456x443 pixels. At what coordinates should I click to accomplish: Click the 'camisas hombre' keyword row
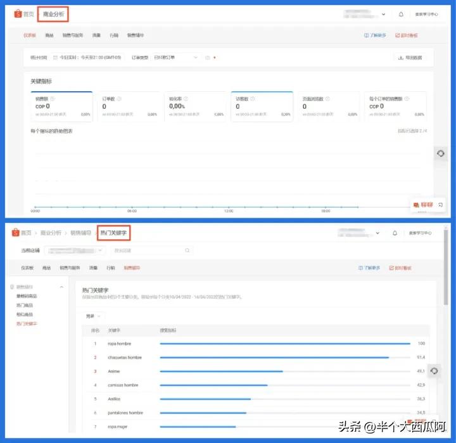pos(256,385)
